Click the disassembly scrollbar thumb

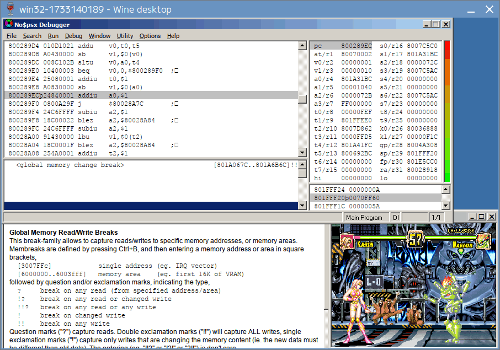302,99
